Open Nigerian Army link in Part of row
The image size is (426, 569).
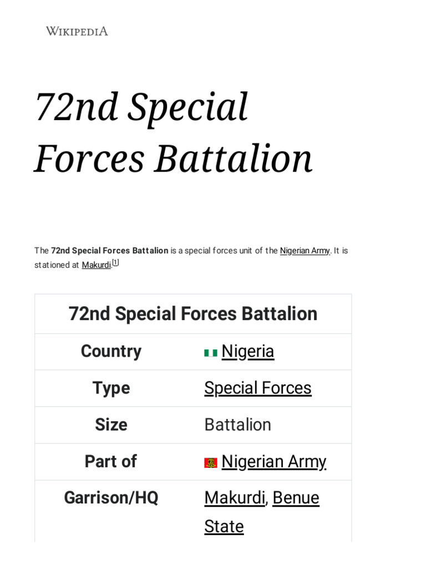click(273, 461)
